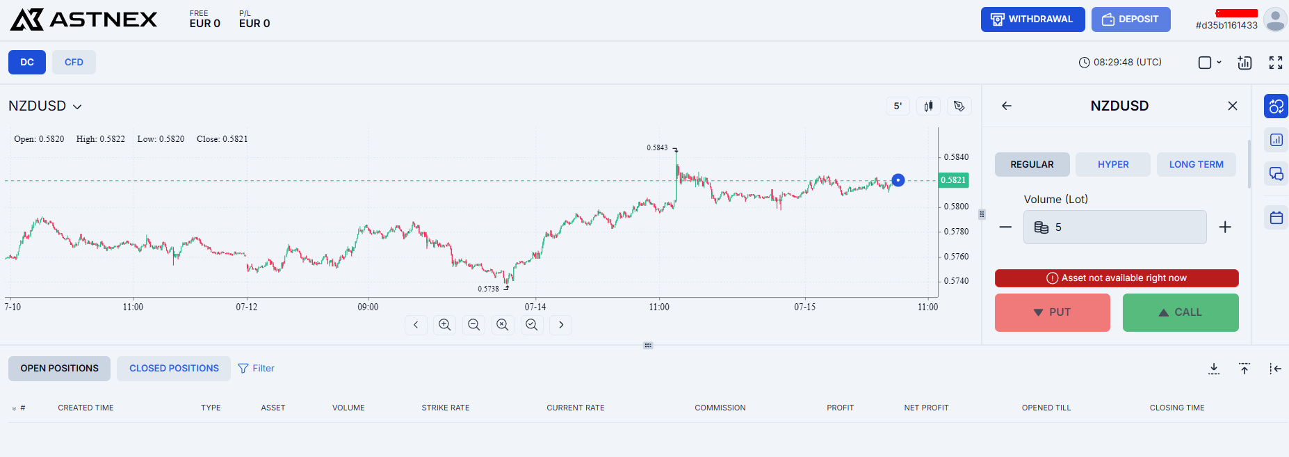The image size is (1289, 457).
Task: Download the positions list
Action: point(1214,369)
